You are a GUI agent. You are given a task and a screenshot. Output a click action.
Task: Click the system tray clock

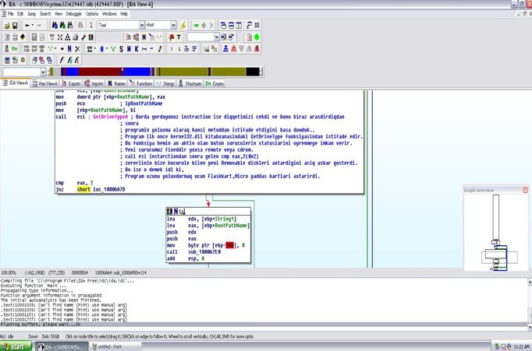[x=522, y=347]
